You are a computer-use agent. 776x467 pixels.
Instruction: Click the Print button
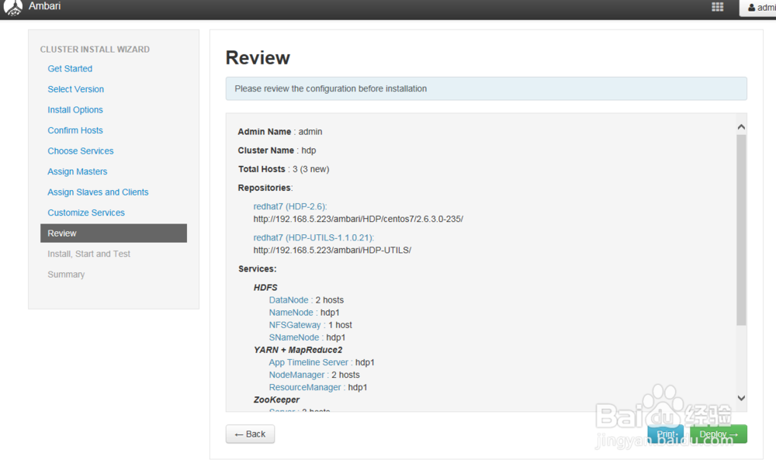point(665,434)
